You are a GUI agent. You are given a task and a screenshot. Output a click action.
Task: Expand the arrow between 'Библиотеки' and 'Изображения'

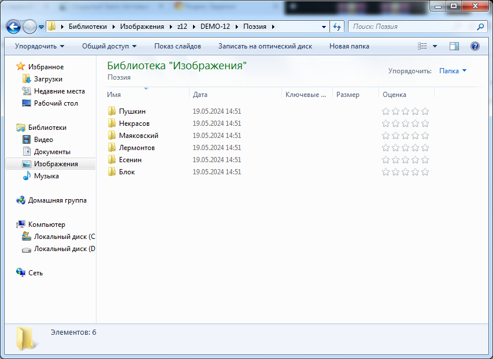point(113,27)
